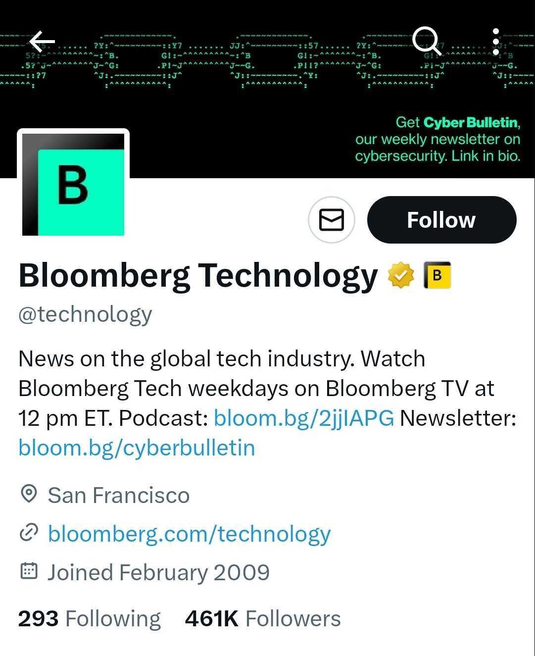Click the message envelope icon
The width and height of the screenshot is (535, 656).
click(332, 220)
